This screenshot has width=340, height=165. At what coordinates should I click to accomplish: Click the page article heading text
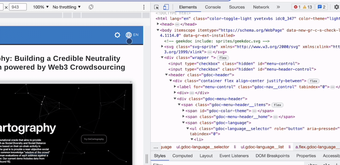(x=63, y=63)
